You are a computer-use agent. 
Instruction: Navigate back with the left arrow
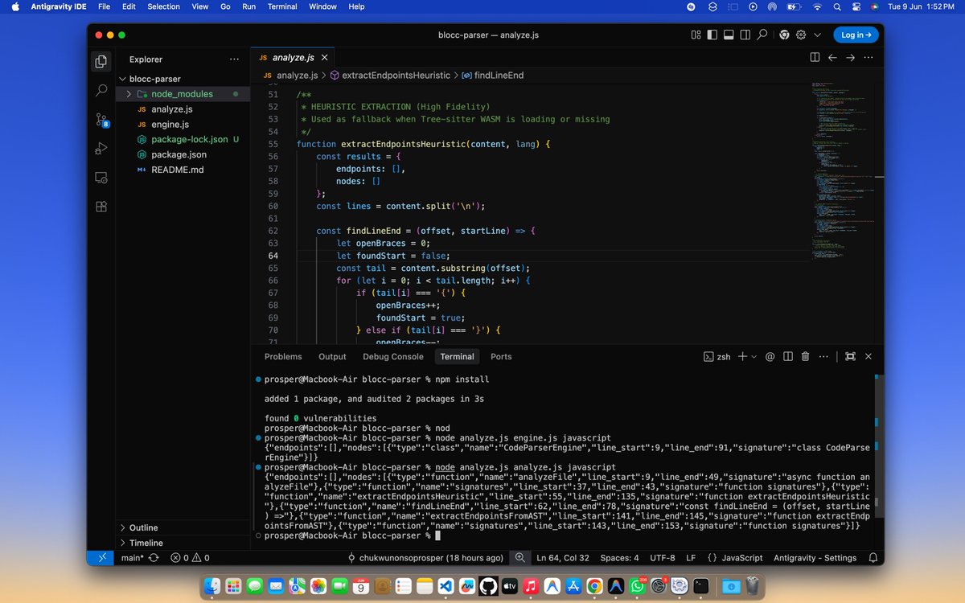832,58
